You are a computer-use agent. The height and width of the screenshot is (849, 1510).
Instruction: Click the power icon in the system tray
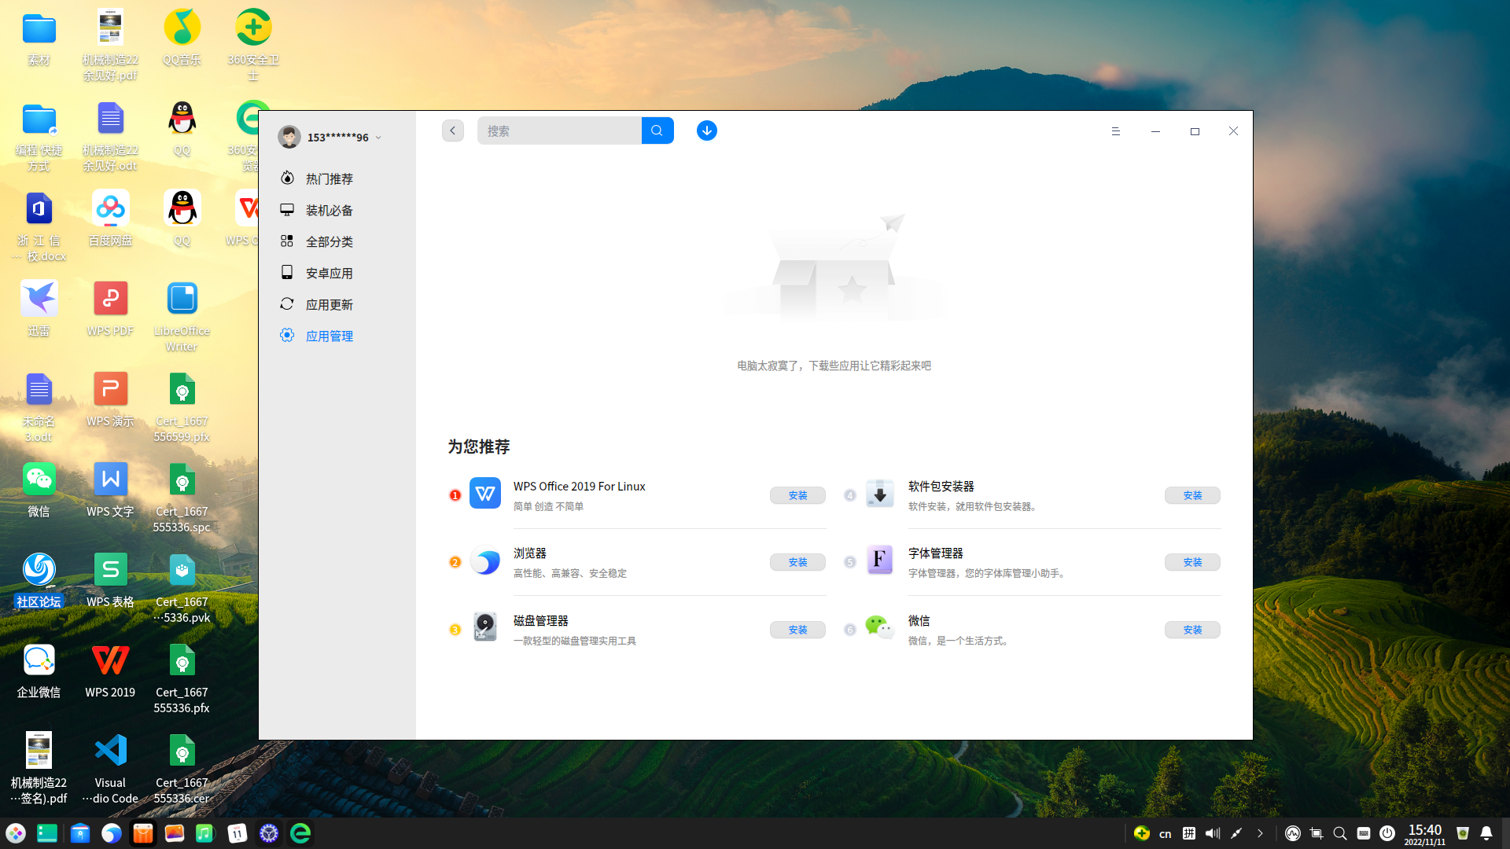(x=1387, y=833)
